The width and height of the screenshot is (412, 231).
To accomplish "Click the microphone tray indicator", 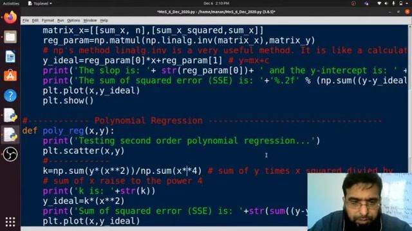I will (393, 3).
